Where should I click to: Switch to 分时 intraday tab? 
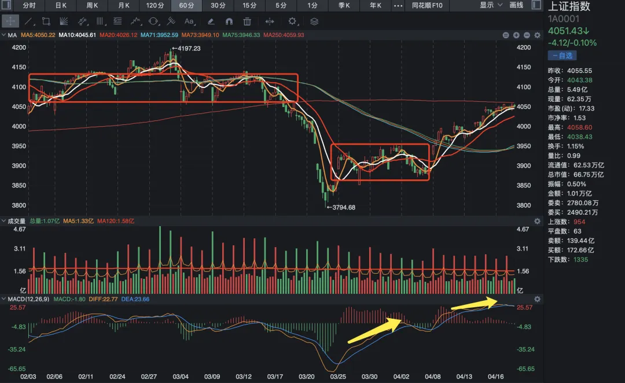(x=29, y=5)
